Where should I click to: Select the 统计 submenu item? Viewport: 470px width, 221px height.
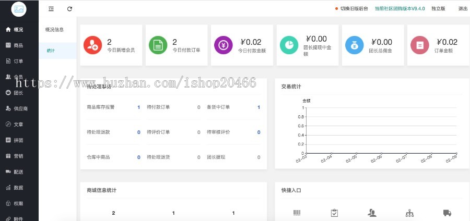57,51
